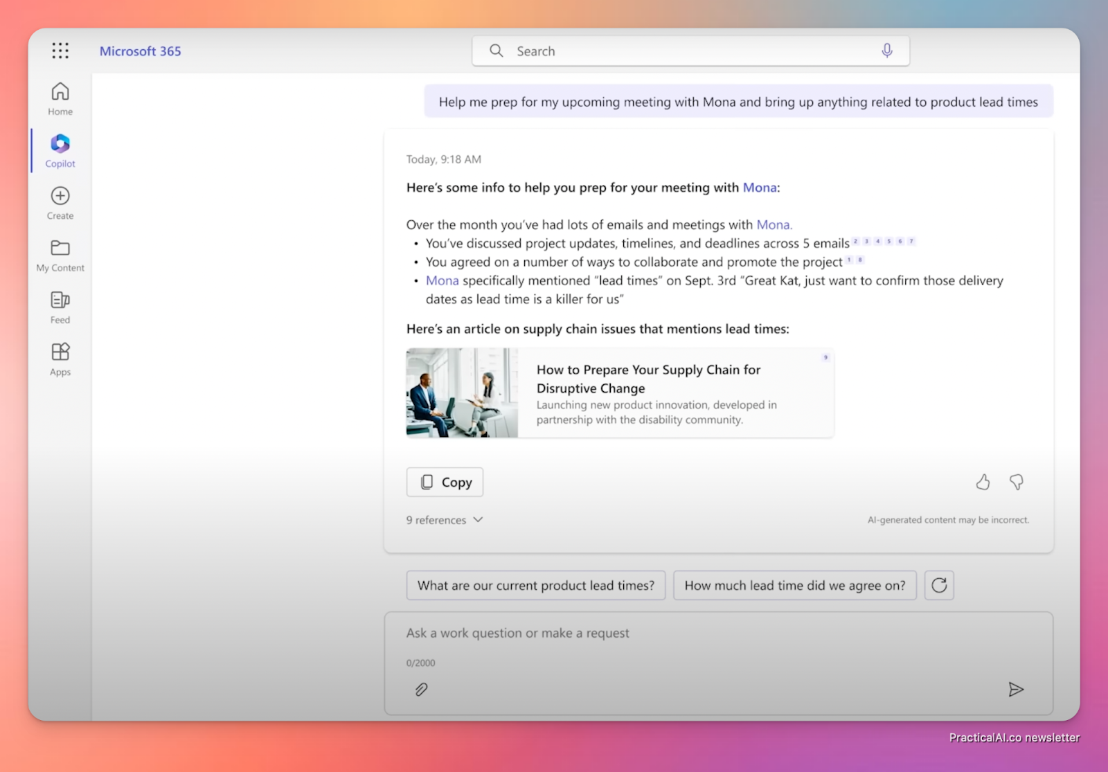
Task: Send the message with the arrow icon
Action: click(x=1016, y=690)
